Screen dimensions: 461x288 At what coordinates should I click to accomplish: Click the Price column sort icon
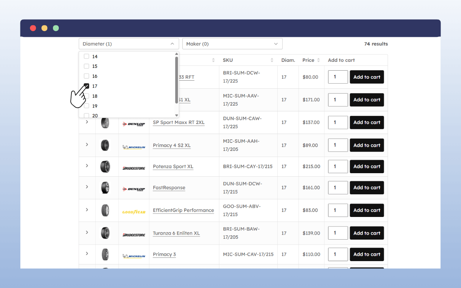[318, 60]
